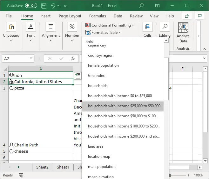
Task: Switch to the Page Layout tab
Action: pos(70,16)
